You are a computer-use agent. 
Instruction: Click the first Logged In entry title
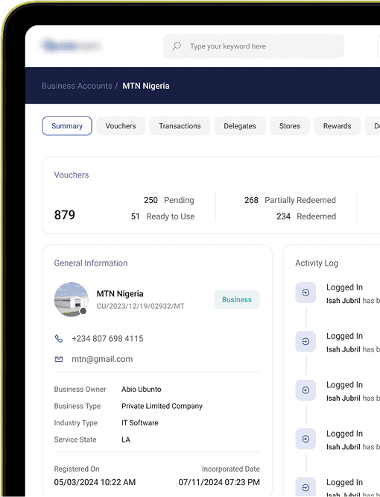click(x=344, y=287)
